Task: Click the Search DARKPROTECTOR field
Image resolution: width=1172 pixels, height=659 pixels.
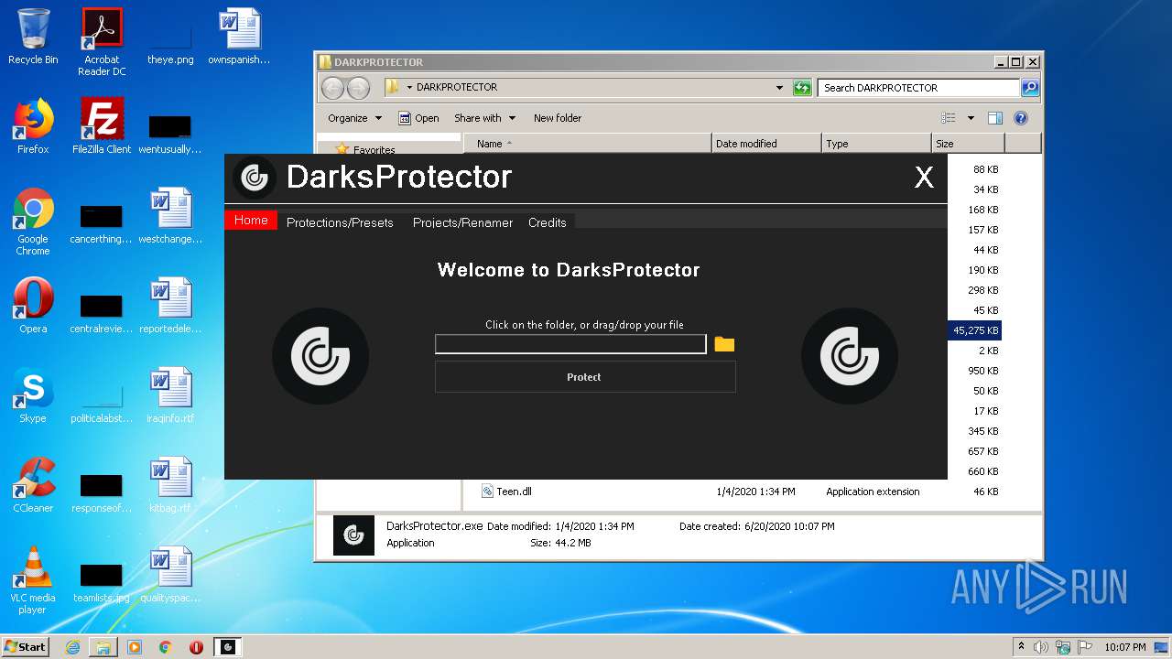Action: click(x=918, y=88)
